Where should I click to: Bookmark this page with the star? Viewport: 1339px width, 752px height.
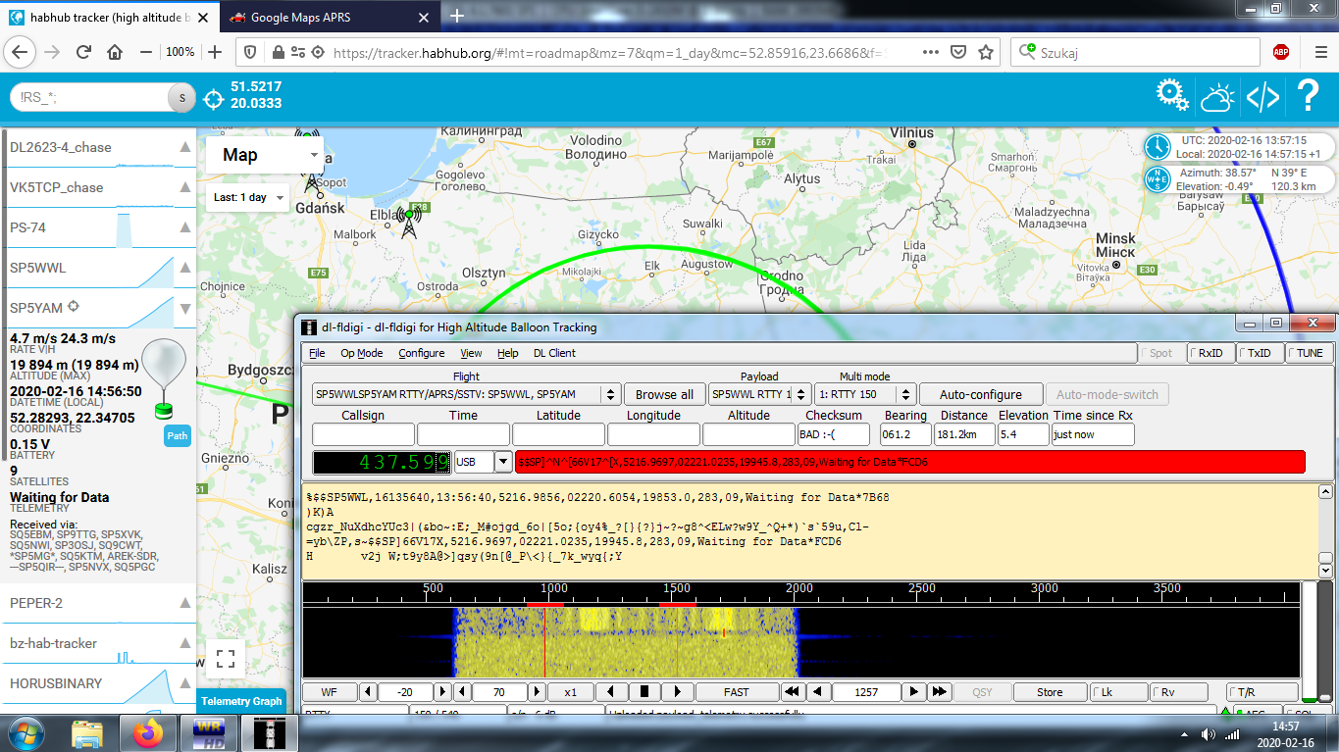986,53
